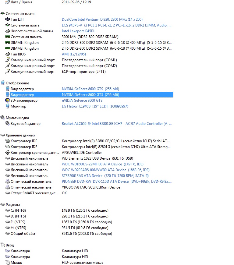
Task: Select the DIMM1 2 ГБ DDR2-800 value
Action: (116, 43)
